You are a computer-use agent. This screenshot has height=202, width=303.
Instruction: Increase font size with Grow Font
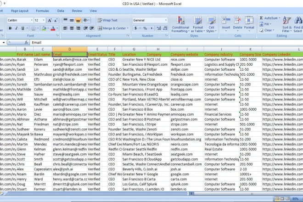coord(50,20)
